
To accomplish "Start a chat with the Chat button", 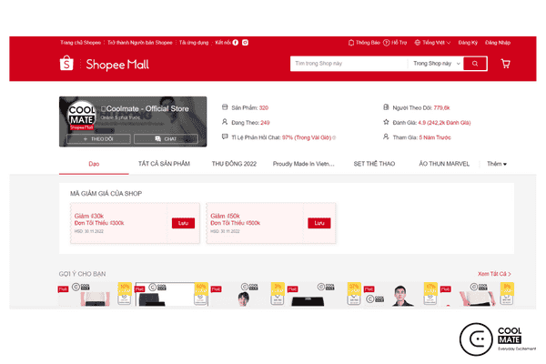I will (166, 138).
